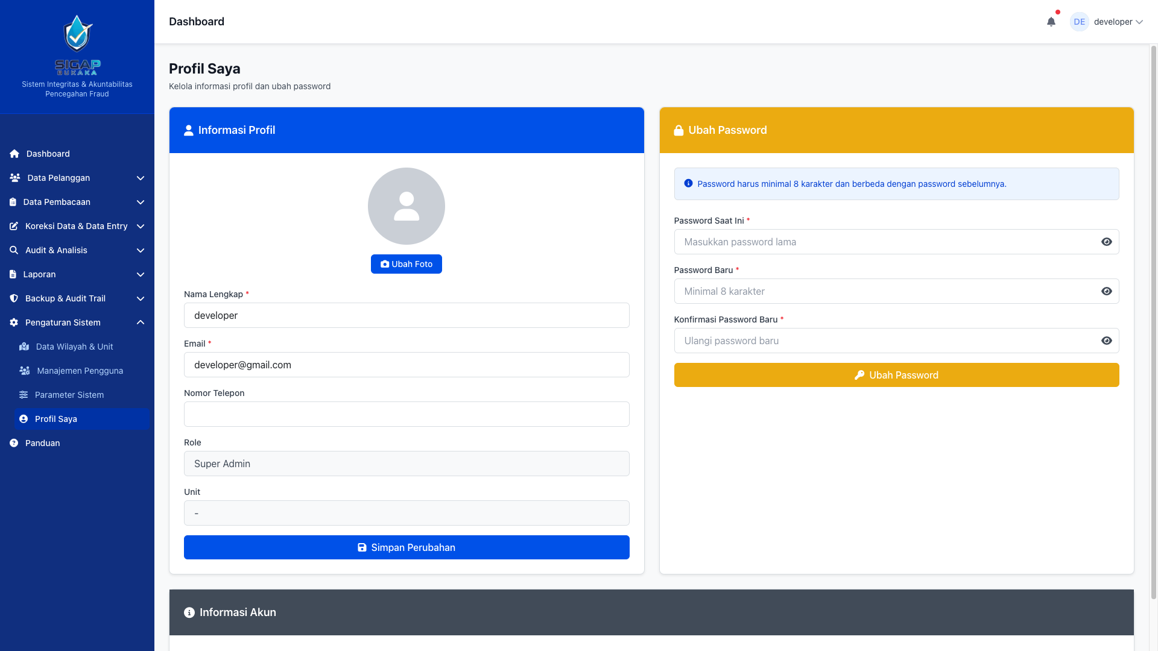Show the Password Saat Ini text
1158x651 pixels.
[1106, 242]
